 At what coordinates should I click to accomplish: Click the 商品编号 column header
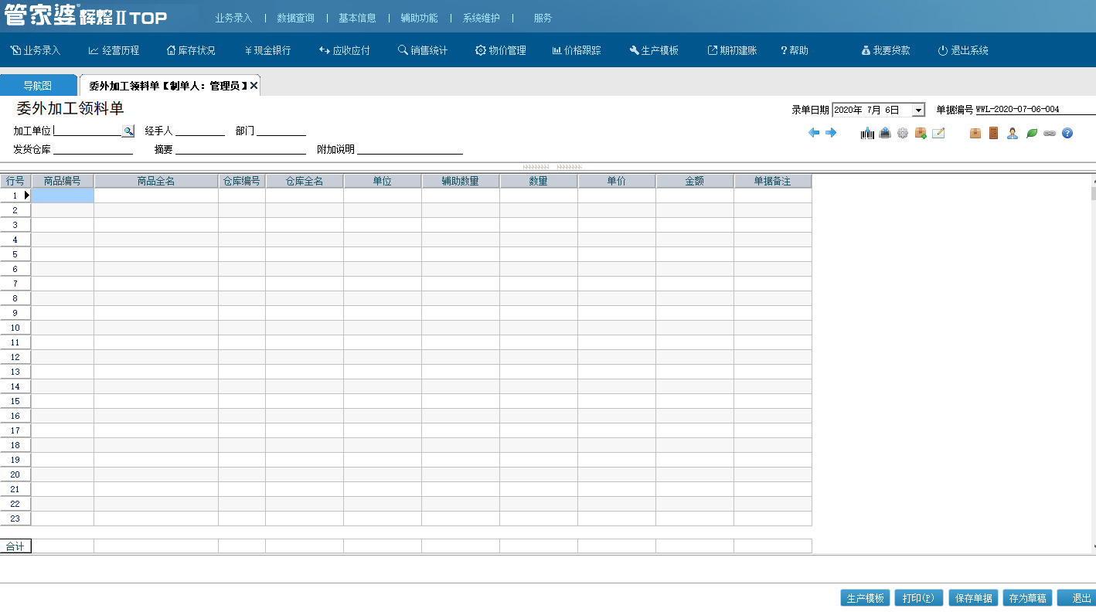click(x=63, y=181)
